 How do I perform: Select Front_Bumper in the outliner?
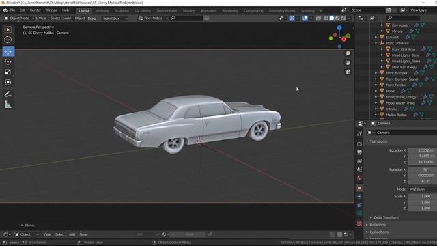pos(396,73)
